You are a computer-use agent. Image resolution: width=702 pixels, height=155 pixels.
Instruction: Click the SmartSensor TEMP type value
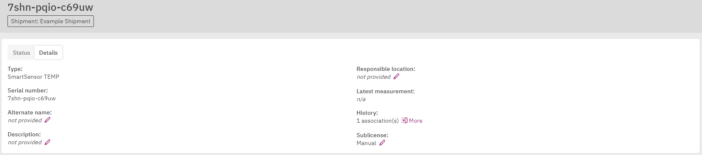click(33, 77)
